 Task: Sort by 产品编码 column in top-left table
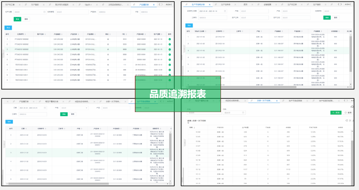(x=57, y=34)
